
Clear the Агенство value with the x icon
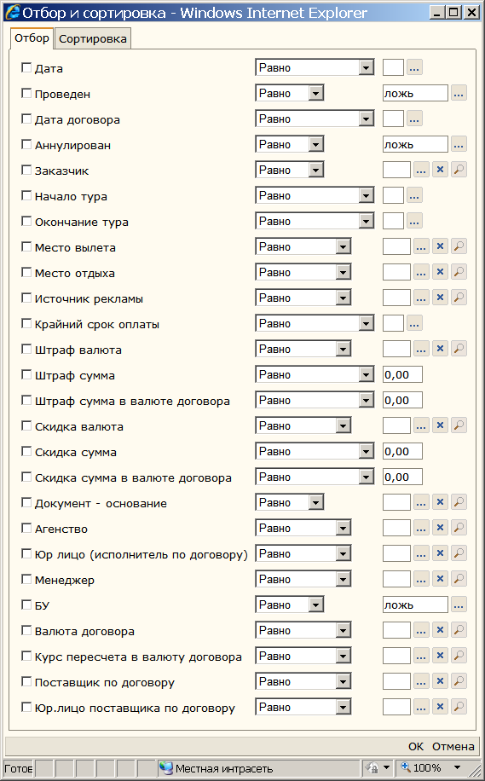point(440,528)
